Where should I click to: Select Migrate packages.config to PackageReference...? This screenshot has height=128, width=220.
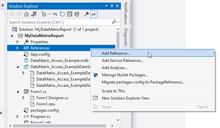coord(153,82)
